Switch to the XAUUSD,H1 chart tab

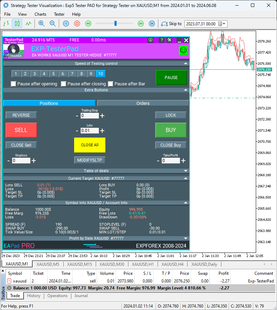click(x=143, y=264)
